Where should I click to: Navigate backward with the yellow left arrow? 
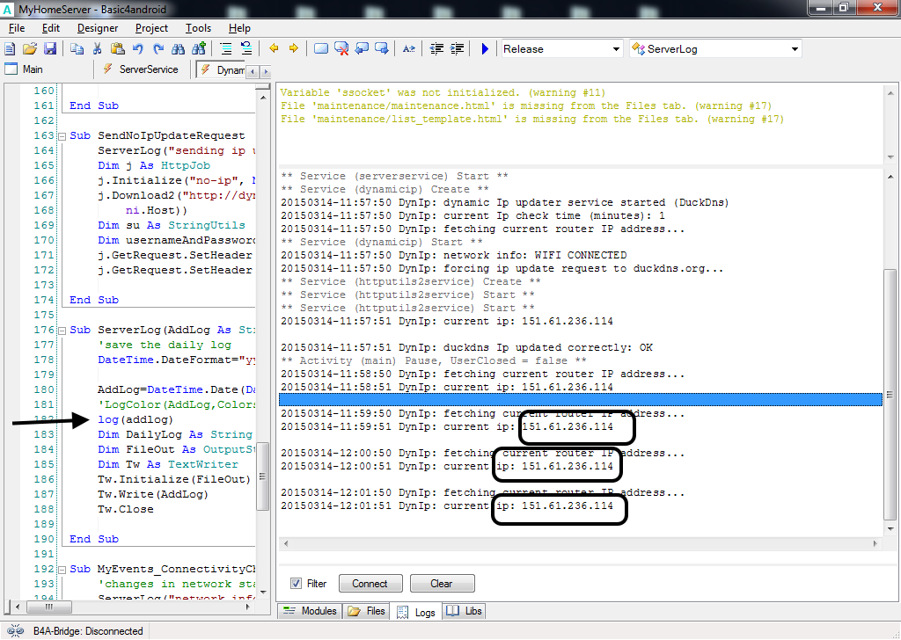pyautogui.click(x=274, y=49)
